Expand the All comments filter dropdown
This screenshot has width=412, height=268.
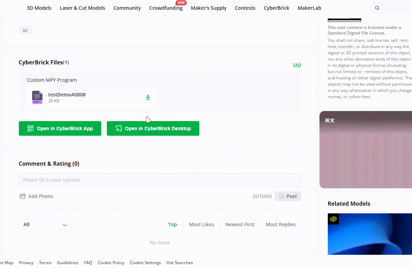[45, 224]
